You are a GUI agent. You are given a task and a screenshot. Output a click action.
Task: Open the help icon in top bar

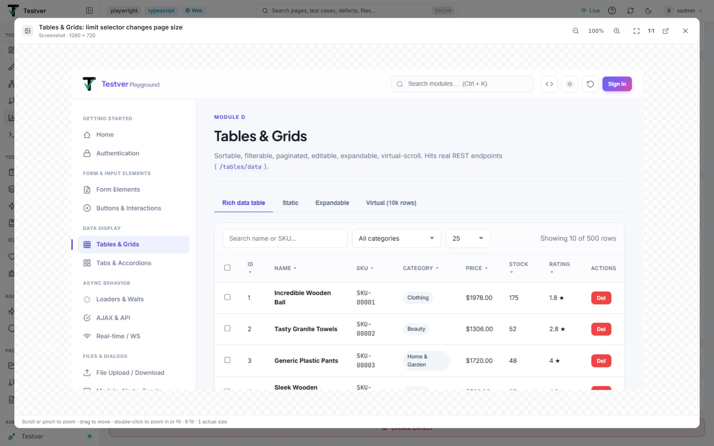tap(612, 11)
